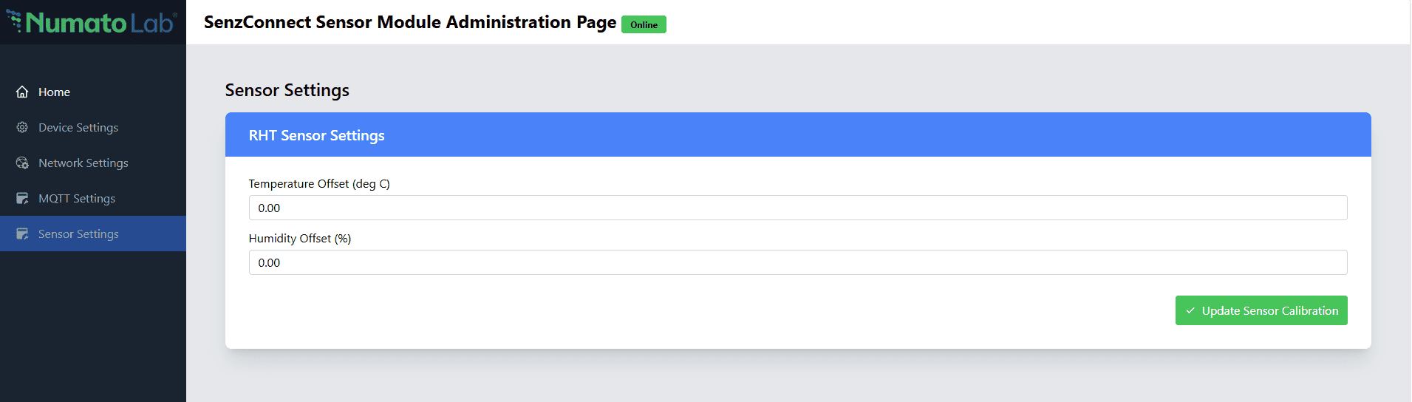This screenshot has height=402, width=1412.
Task: Click the green Online status badge
Action: pos(644,24)
